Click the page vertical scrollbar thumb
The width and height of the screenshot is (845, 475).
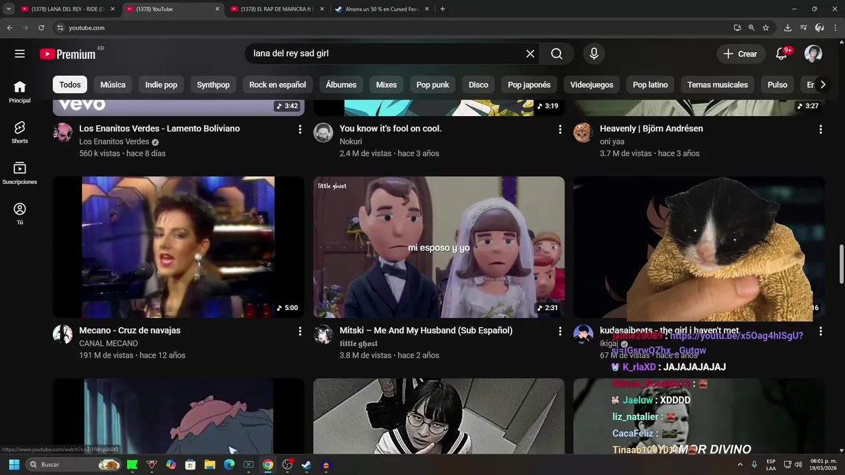(x=841, y=264)
